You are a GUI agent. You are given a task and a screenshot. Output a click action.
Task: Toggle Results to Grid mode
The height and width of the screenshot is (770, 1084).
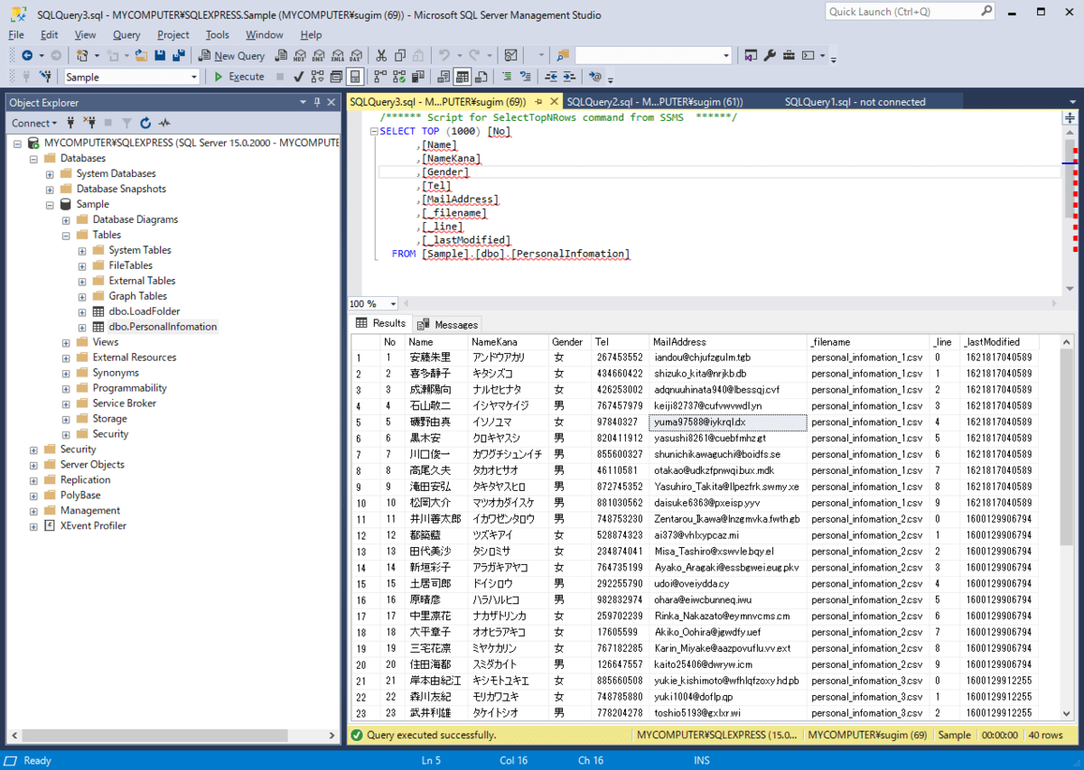click(462, 77)
